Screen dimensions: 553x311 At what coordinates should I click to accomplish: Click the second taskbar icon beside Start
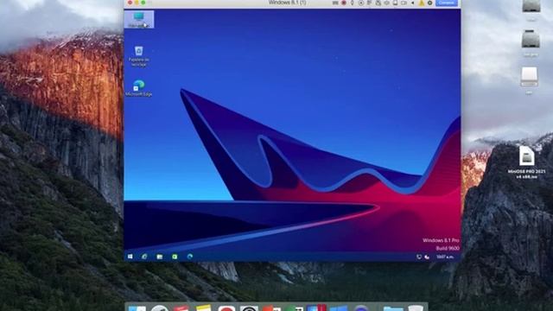tap(144, 257)
